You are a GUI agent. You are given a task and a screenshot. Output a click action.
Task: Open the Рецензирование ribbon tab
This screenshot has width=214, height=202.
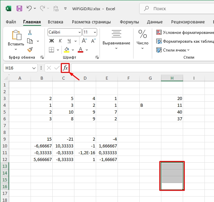(x=188, y=22)
